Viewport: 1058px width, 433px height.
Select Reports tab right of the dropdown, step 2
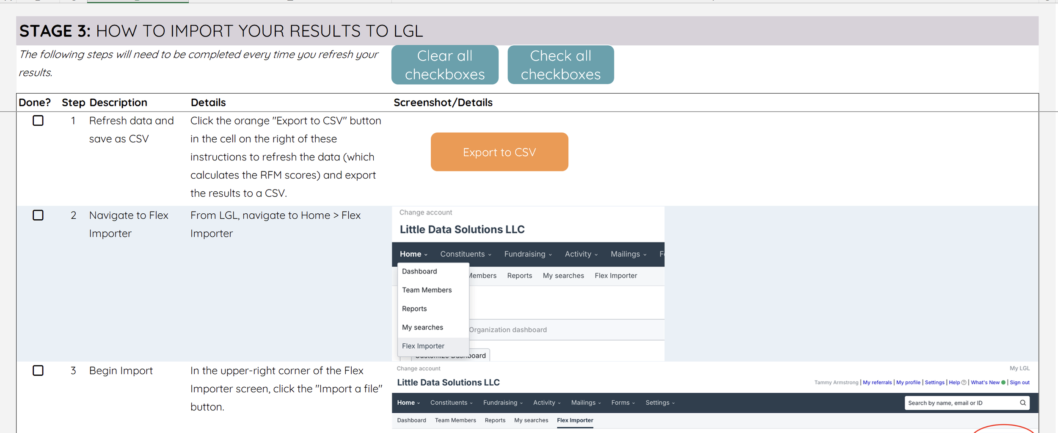(519, 276)
